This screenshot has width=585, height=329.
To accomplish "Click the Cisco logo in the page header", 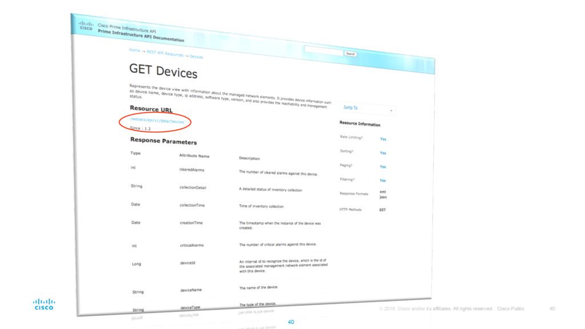I will click(x=86, y=25).
